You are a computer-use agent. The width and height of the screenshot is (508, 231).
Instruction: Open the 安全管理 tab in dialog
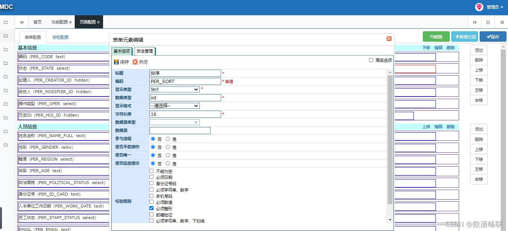[x=145, y=51]
